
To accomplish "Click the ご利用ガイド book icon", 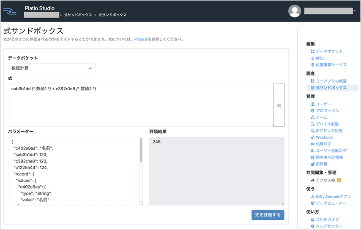I will [312, 219].
